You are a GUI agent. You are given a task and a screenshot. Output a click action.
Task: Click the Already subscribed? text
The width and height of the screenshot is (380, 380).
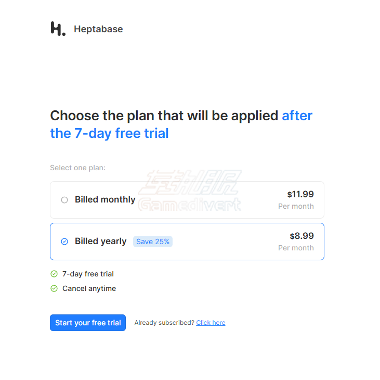[164, 323]
